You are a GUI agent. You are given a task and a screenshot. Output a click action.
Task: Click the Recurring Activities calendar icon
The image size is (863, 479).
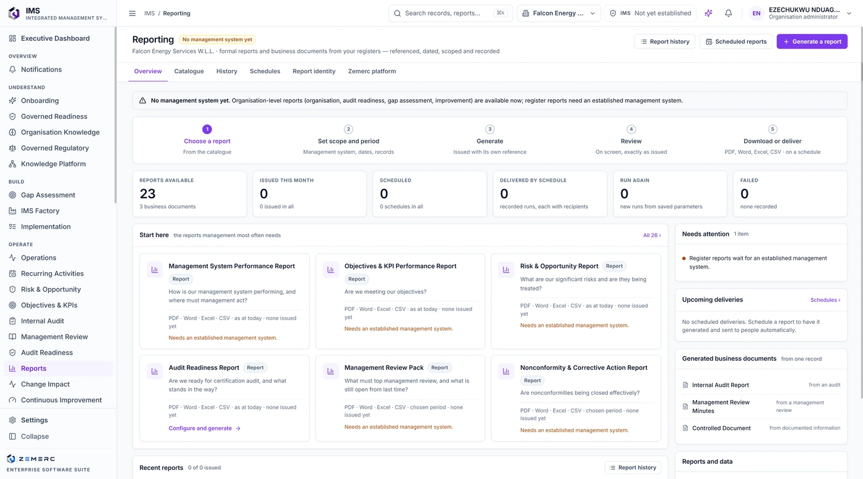click(x=12, y=274)
